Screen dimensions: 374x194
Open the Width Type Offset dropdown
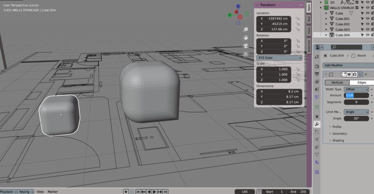pos(356,89)
